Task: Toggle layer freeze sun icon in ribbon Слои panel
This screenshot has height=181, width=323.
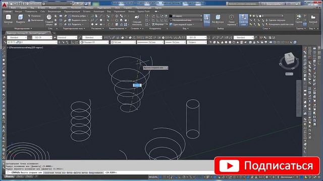Action: click(x=253, y=16)
